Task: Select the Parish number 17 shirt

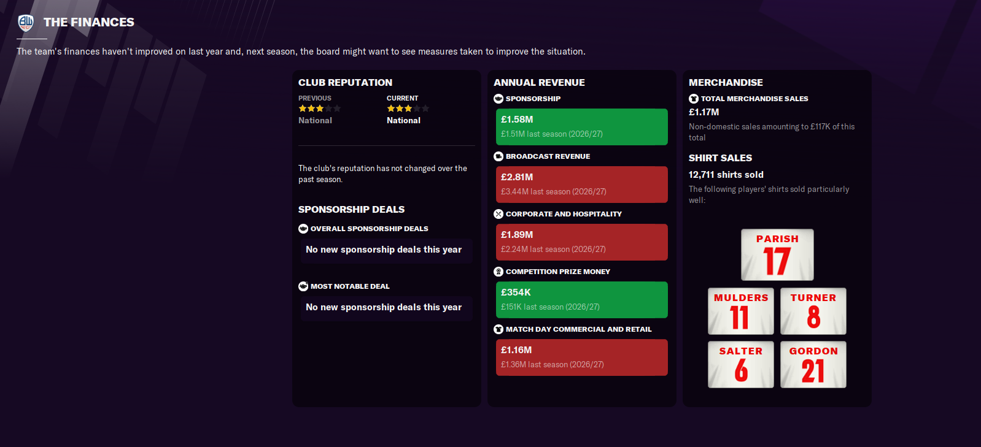Action: [777, 254]
